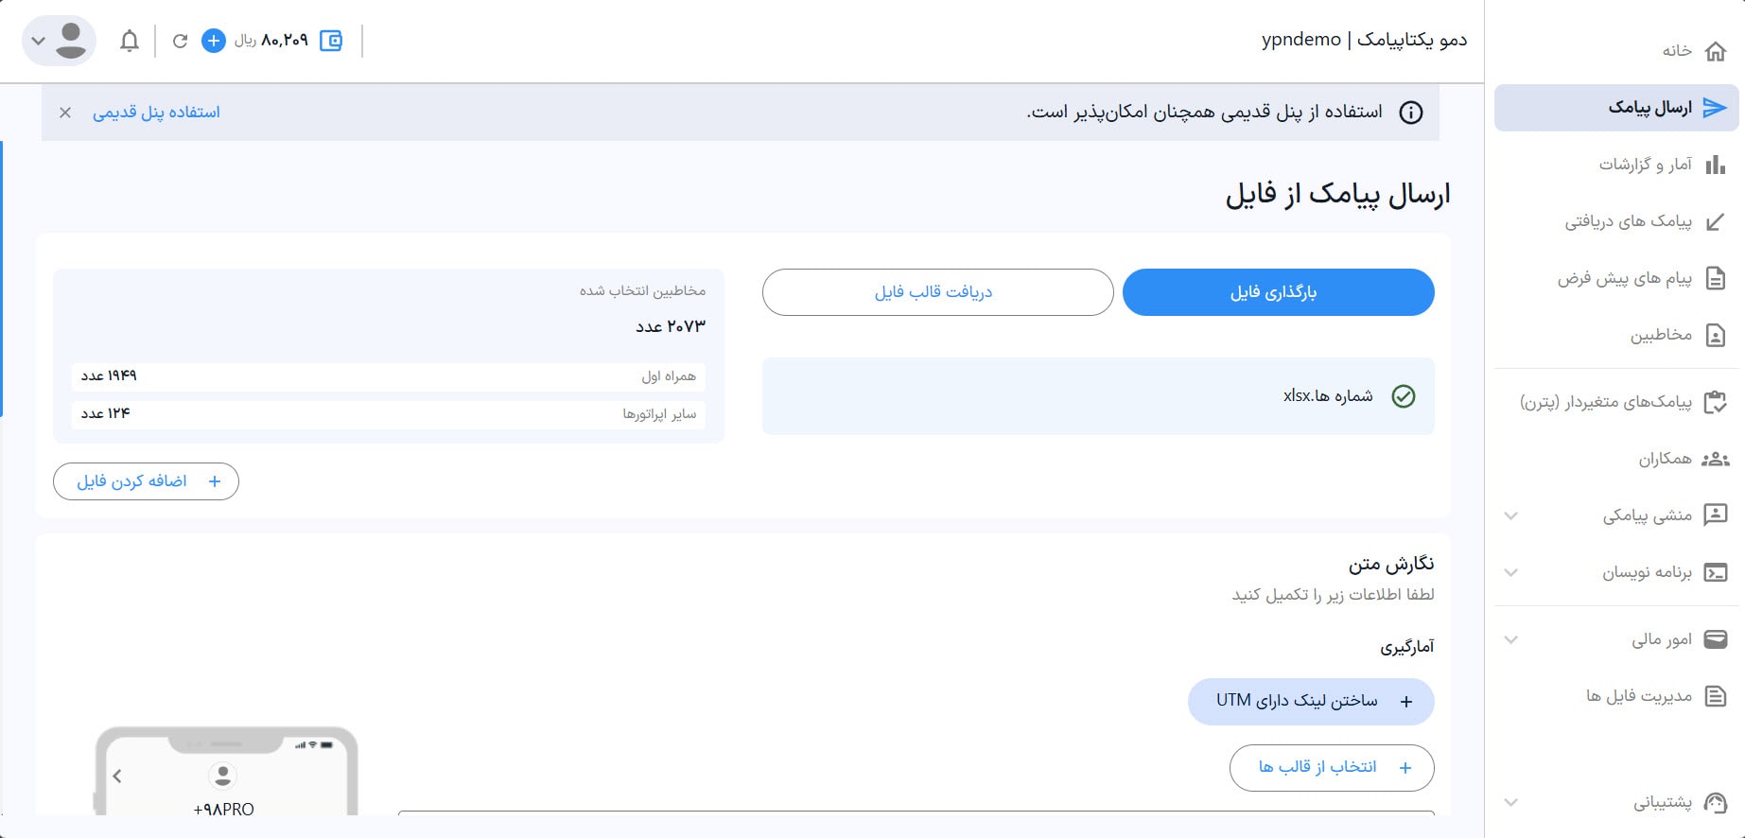Click the green check icon beside xlsx file
The width and height of the screenshot is (1745, 838).
tap(1404, 396)
